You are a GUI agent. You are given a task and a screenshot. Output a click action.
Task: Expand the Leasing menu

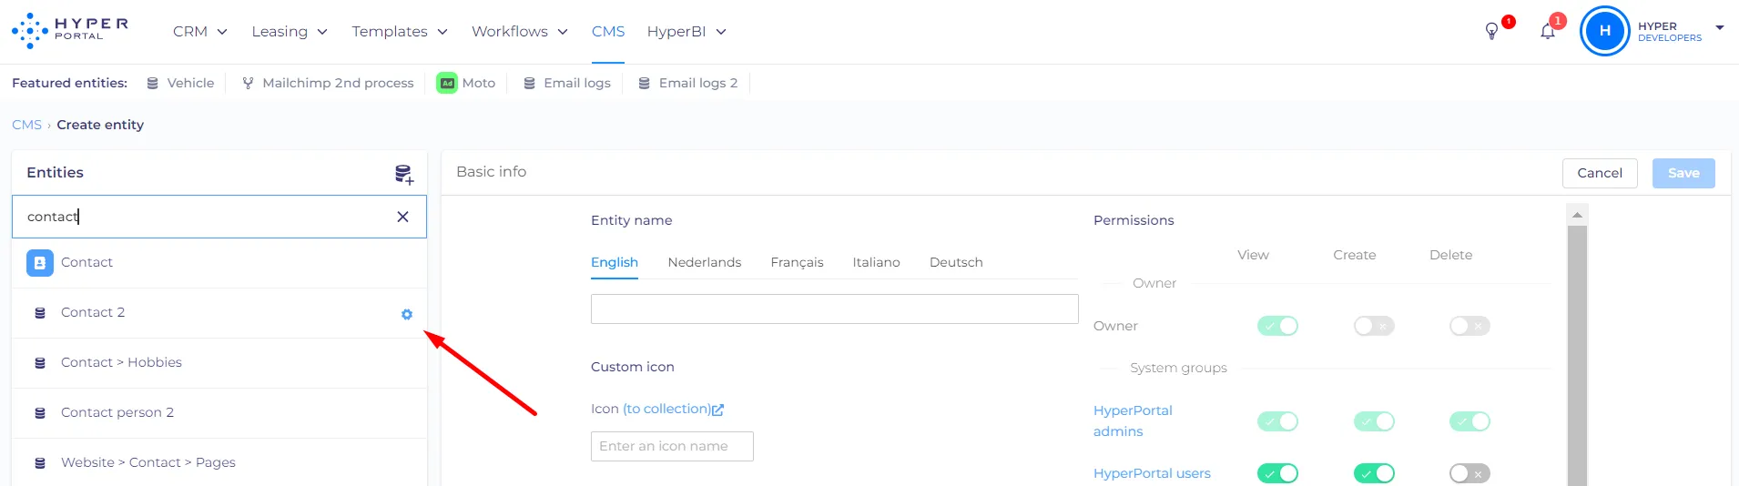click(290, 32)
